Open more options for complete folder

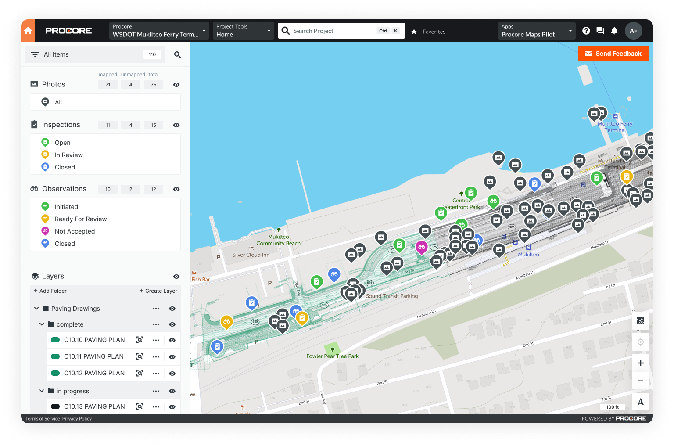(x=156, y=324)
